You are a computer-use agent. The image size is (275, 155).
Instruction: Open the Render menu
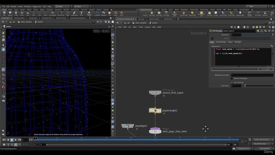13,6
